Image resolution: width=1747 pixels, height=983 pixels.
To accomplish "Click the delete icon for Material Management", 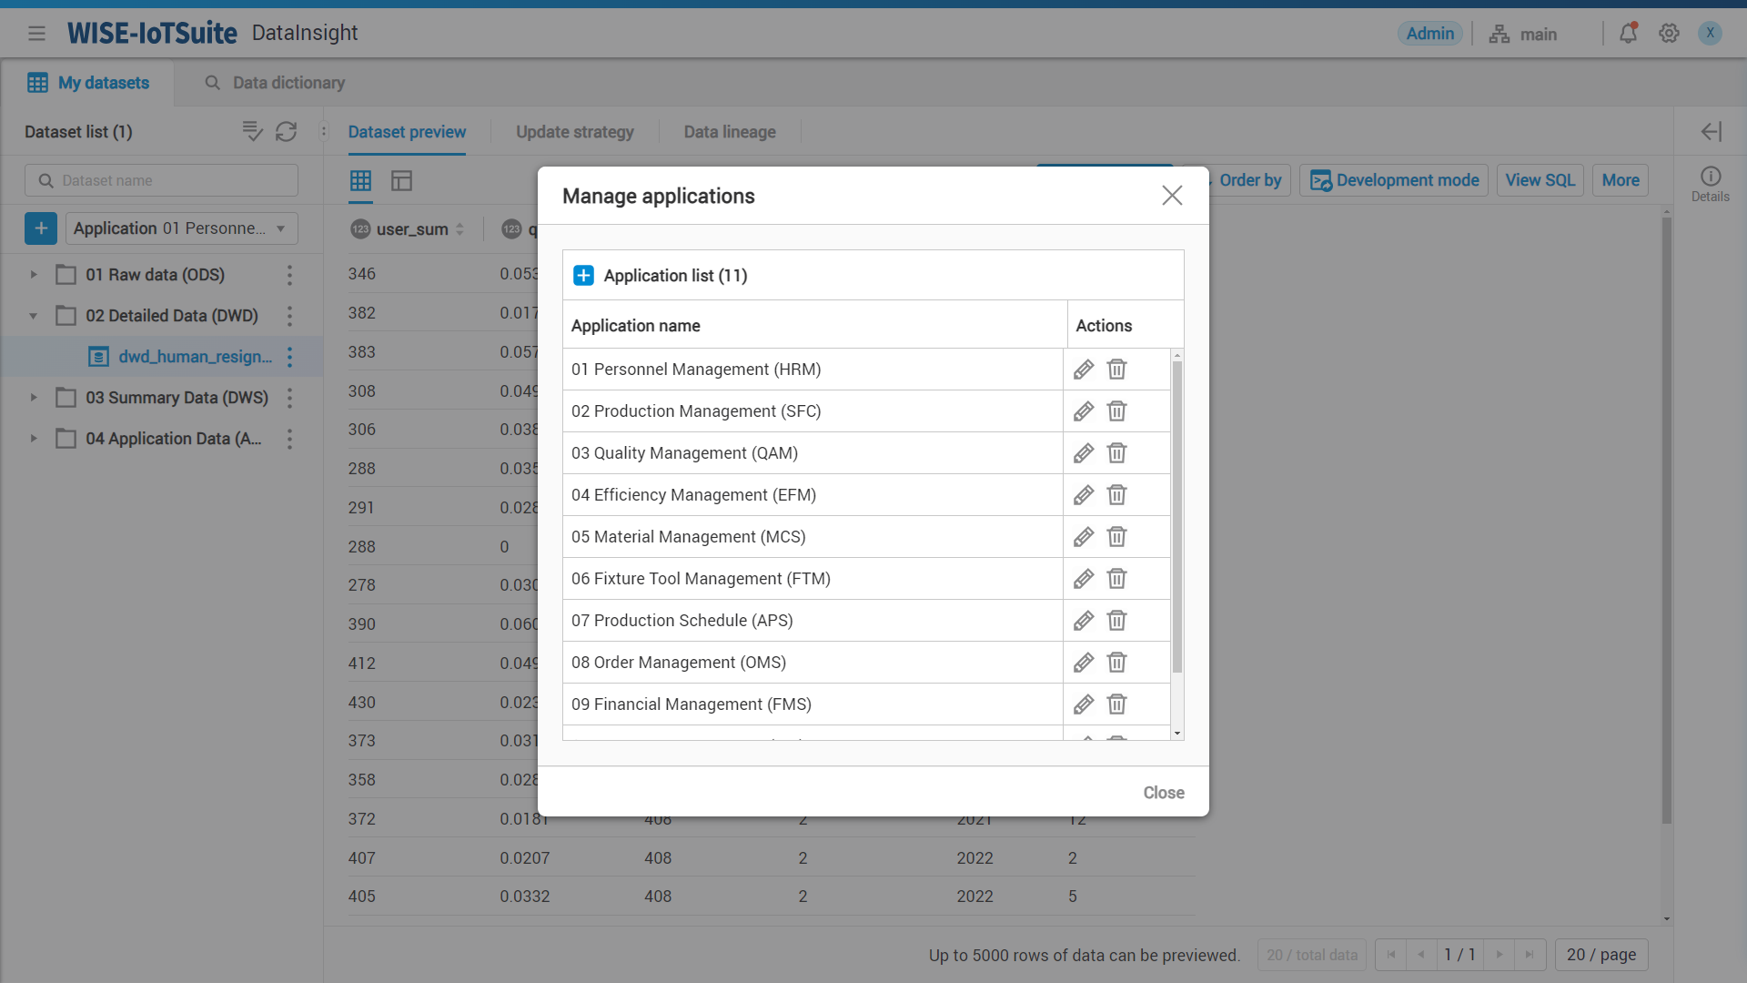I will 1116,536.
